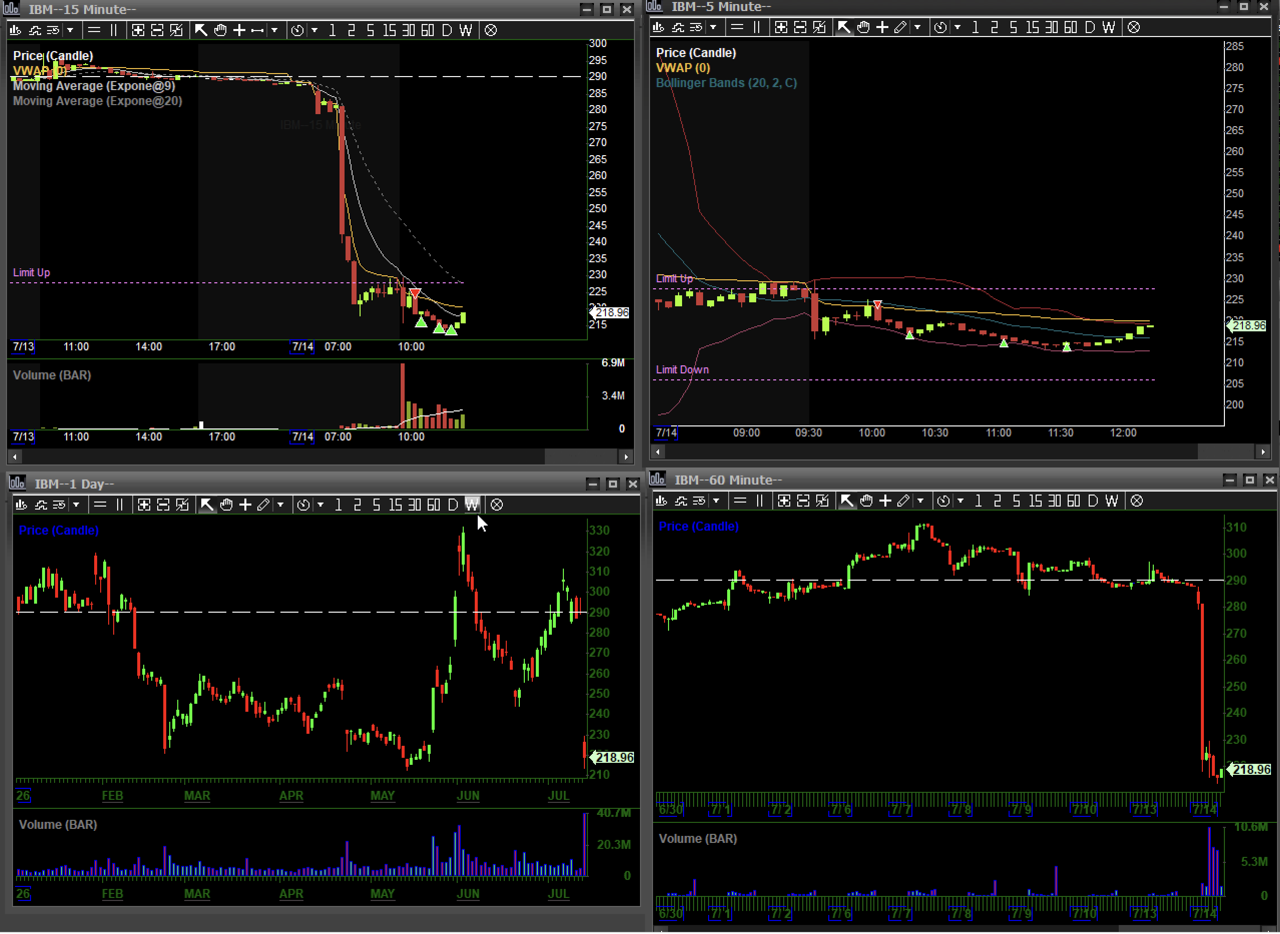Viewport: 1280px width, 934px height.
Task: Click the "Limit Down" label on 5 Minute chart
Action: 682,369
